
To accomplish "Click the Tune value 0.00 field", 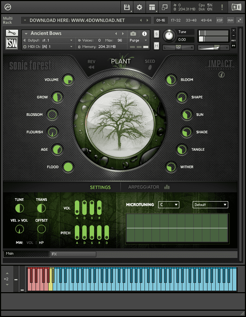I will [186, 40].
